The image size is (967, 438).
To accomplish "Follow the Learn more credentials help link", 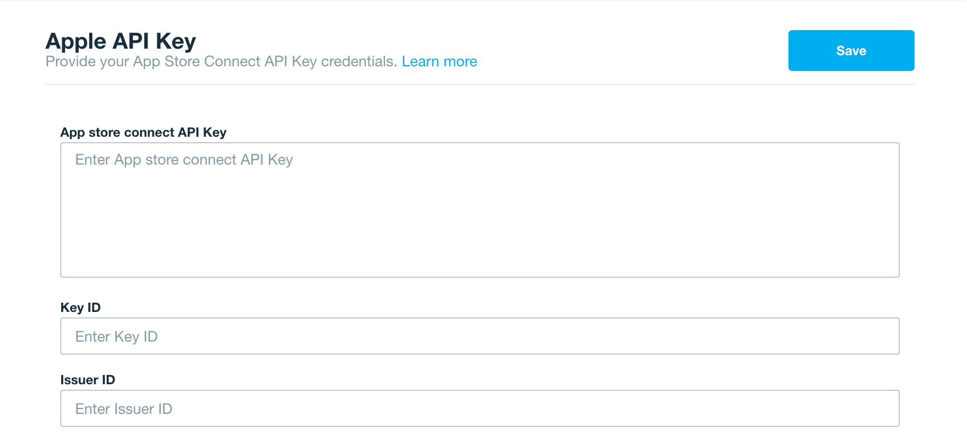I will click(439, 61).
